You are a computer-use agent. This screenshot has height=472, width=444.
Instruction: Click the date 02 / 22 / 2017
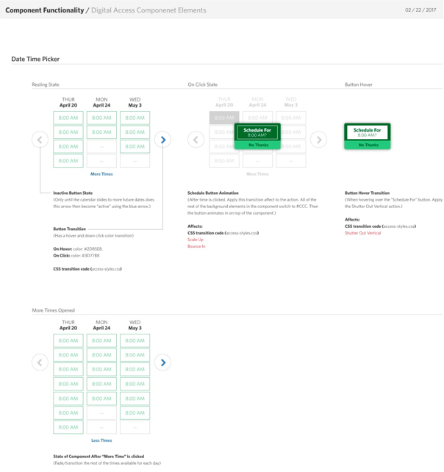420,10
